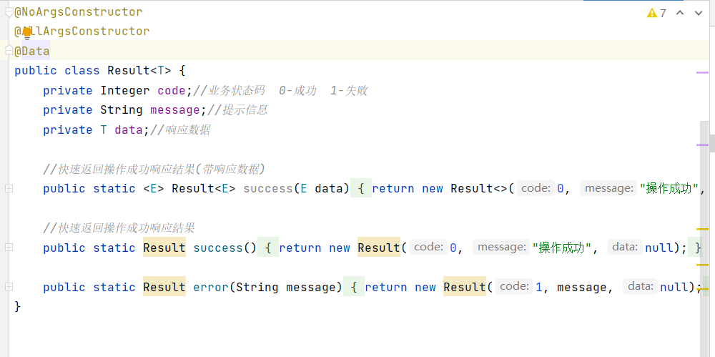
Task: Expand the folded success(E data) method in the gutter
Action: (x=9, y=189)
